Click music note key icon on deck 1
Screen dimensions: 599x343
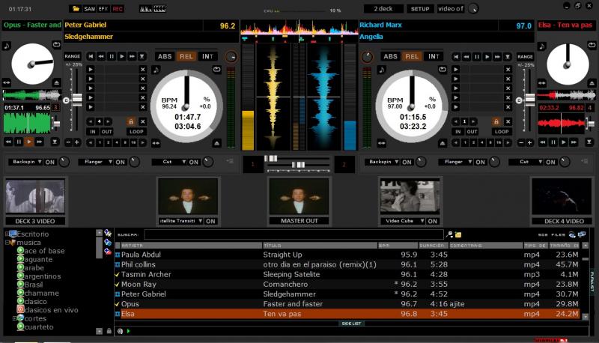tap(156, 70)
